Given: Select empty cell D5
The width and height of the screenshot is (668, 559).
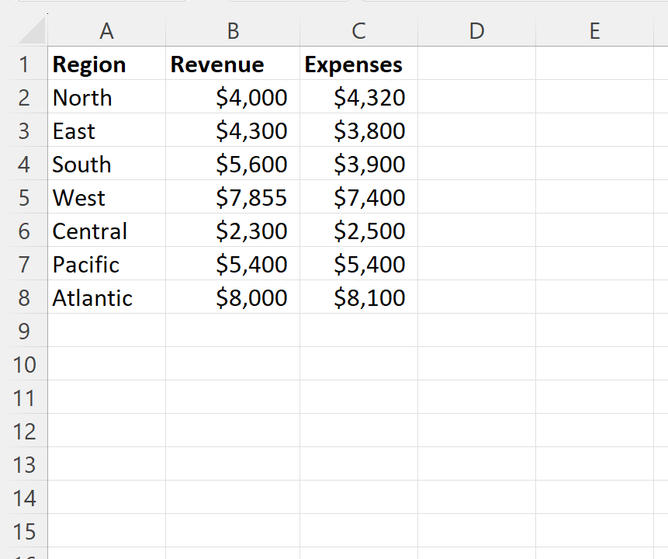Looking at the screenshot, I should pyautogui.click(x=476, y=196).
